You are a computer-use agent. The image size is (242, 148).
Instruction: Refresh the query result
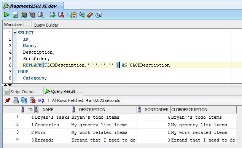click(24, 100)
